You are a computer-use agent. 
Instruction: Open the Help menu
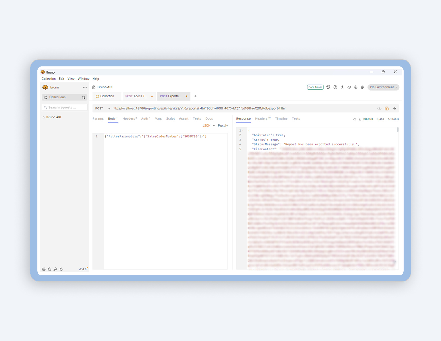click(x=96, y=79)
